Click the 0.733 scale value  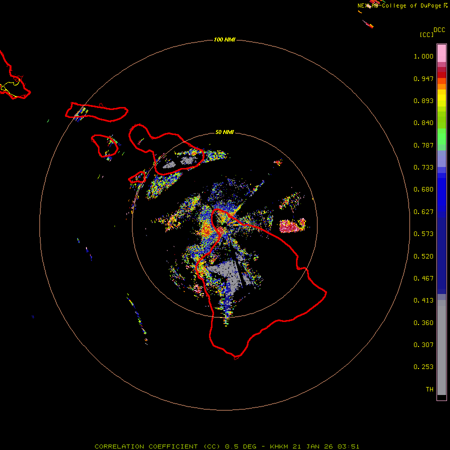pyautogui.click(x=423, y=167)
